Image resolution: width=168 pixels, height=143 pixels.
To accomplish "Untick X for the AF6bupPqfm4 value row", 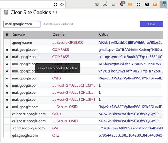I will point(7,64).
